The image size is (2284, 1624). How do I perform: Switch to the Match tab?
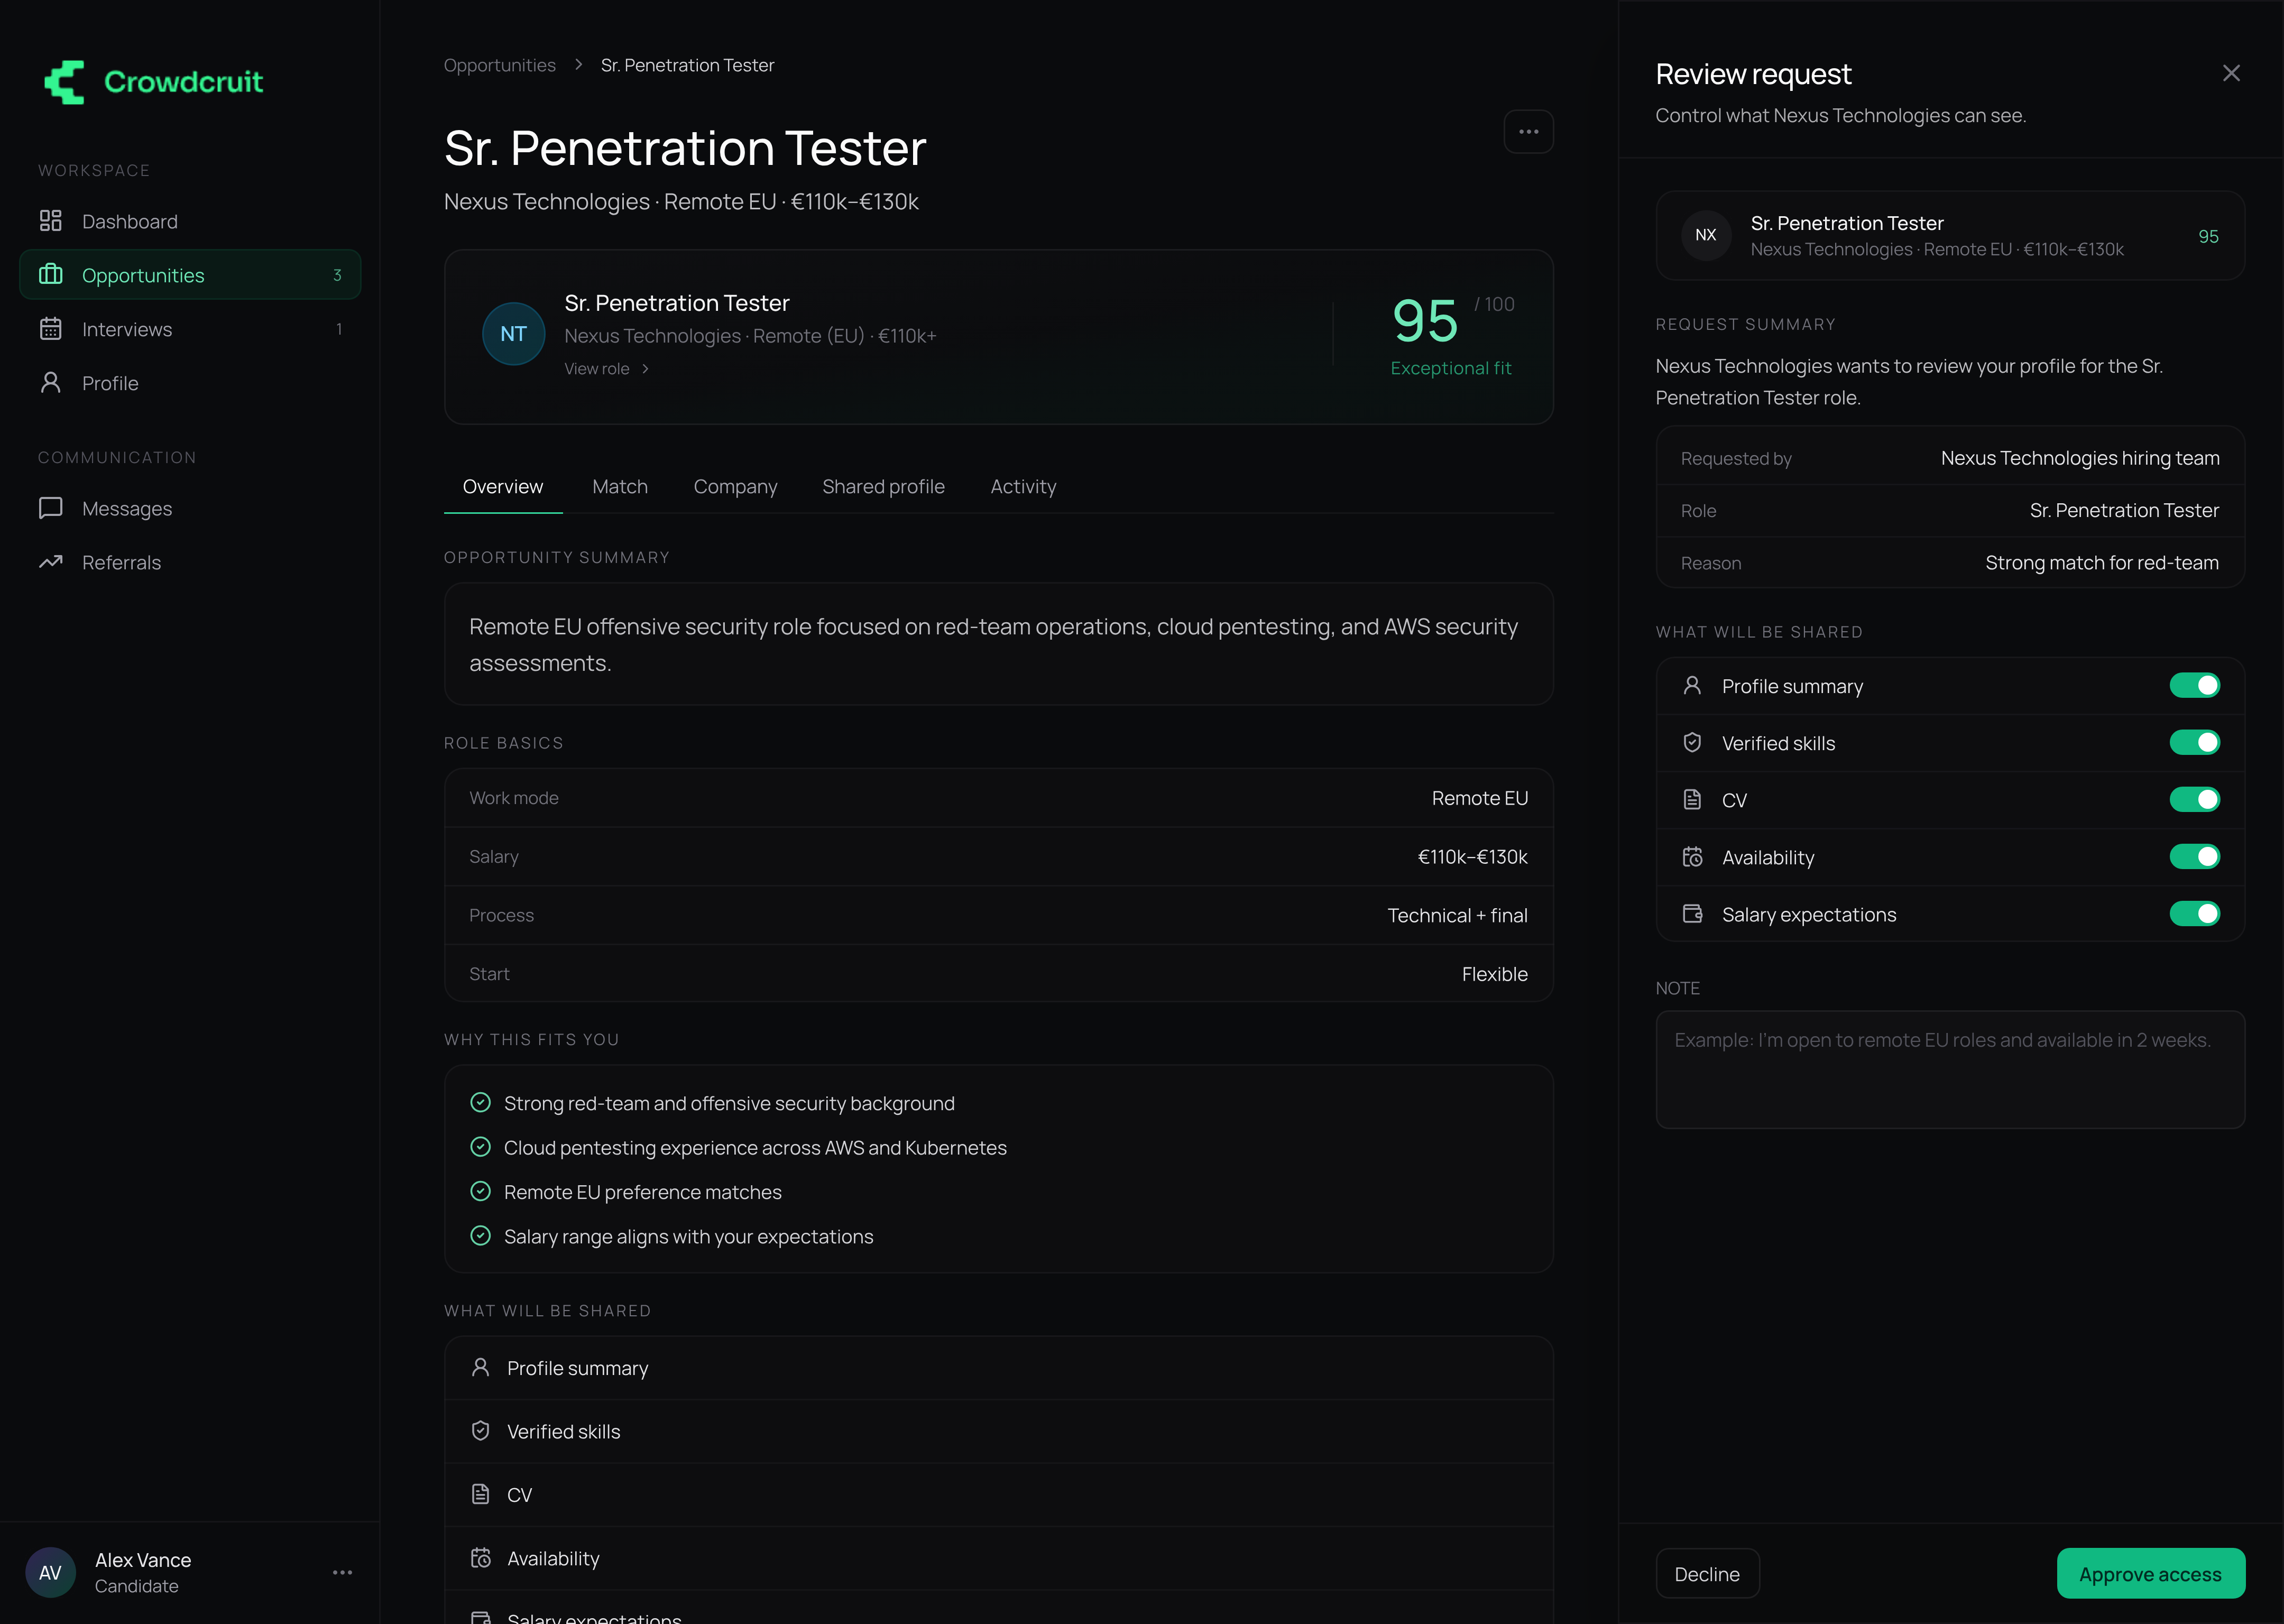[620, 487]
